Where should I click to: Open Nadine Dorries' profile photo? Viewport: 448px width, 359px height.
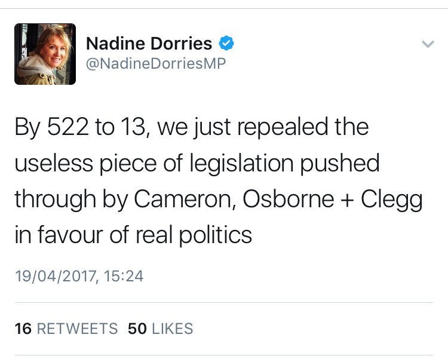pos(45,54)
